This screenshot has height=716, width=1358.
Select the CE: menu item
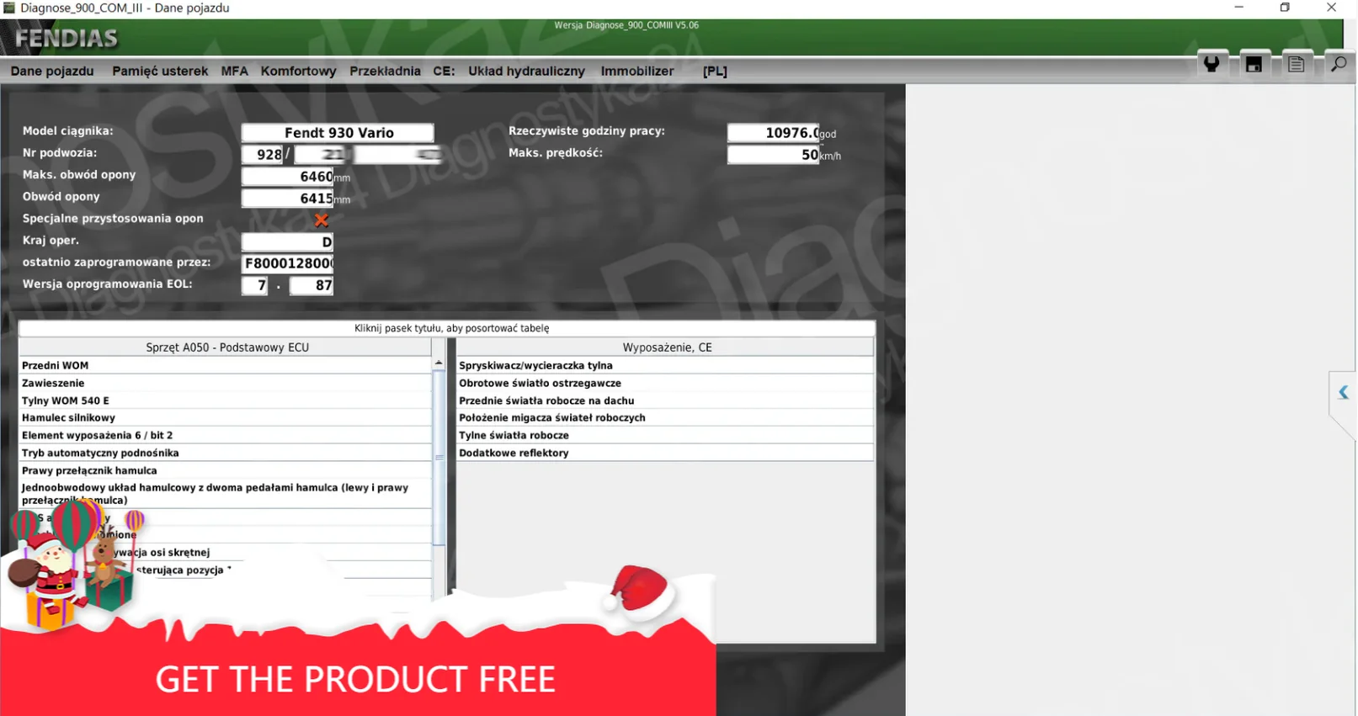[444, 72]
